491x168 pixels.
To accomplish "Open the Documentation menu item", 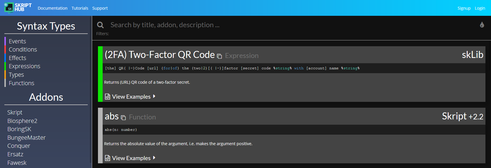I will coord(53,8).
